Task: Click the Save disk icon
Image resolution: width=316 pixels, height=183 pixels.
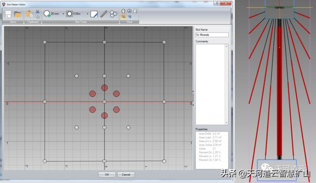Action: pos(8,14)
